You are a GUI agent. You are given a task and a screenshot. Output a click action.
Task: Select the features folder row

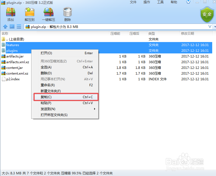tap(107, 45)
